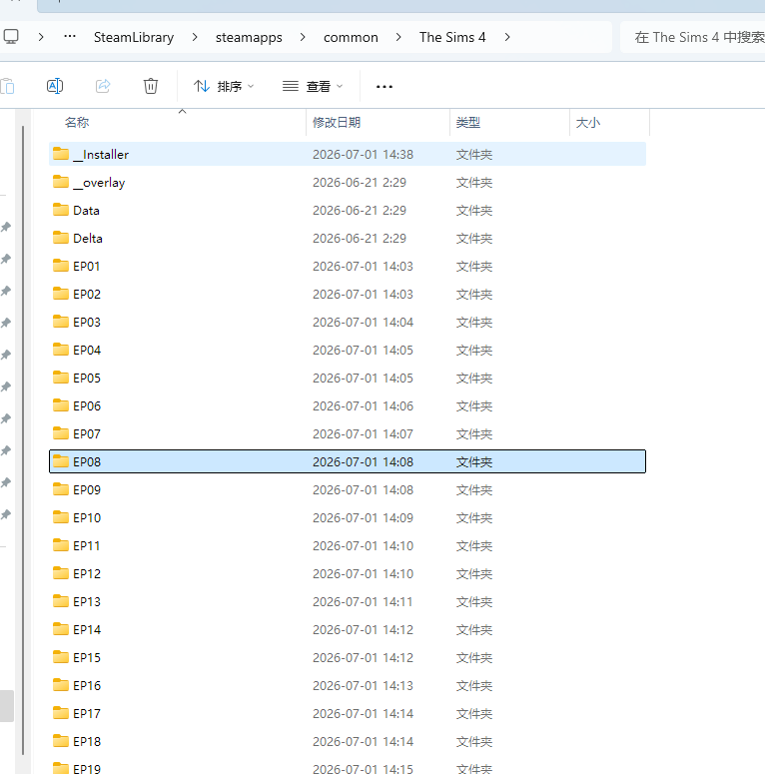Open the 排序 sort dropdown

(x=224, y=86)
